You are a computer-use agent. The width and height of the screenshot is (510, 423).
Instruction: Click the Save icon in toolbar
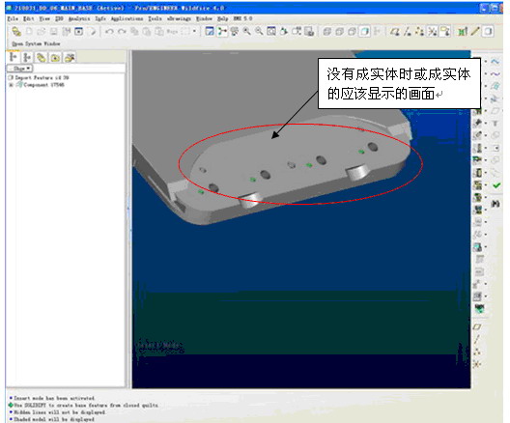54,31
